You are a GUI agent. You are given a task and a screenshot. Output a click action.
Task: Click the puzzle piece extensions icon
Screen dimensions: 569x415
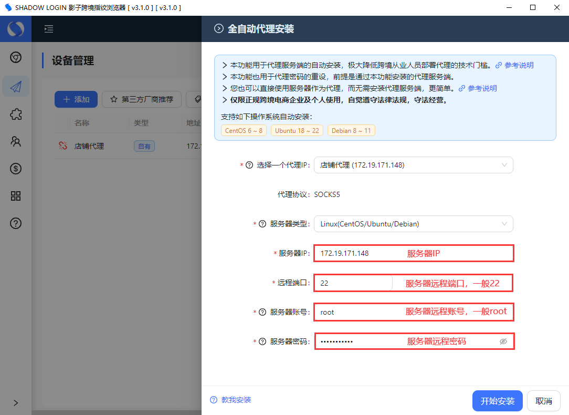tap(16, 114)
